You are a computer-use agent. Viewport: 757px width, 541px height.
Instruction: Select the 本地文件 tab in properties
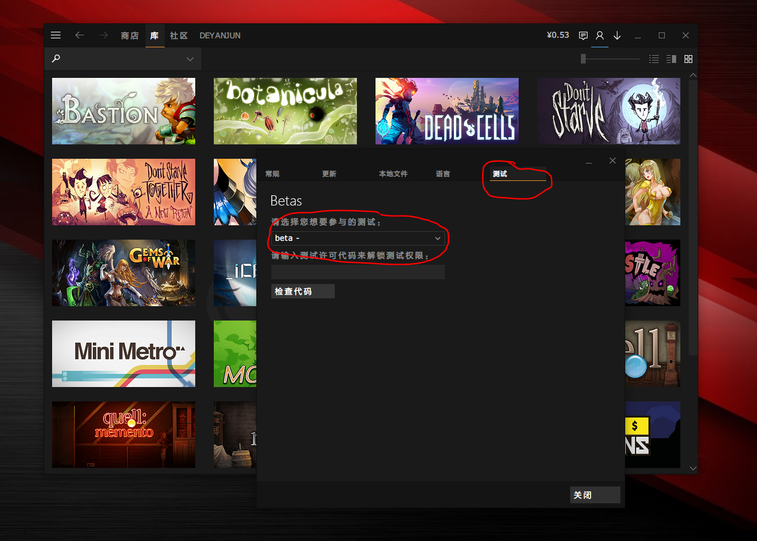point(393,174)
